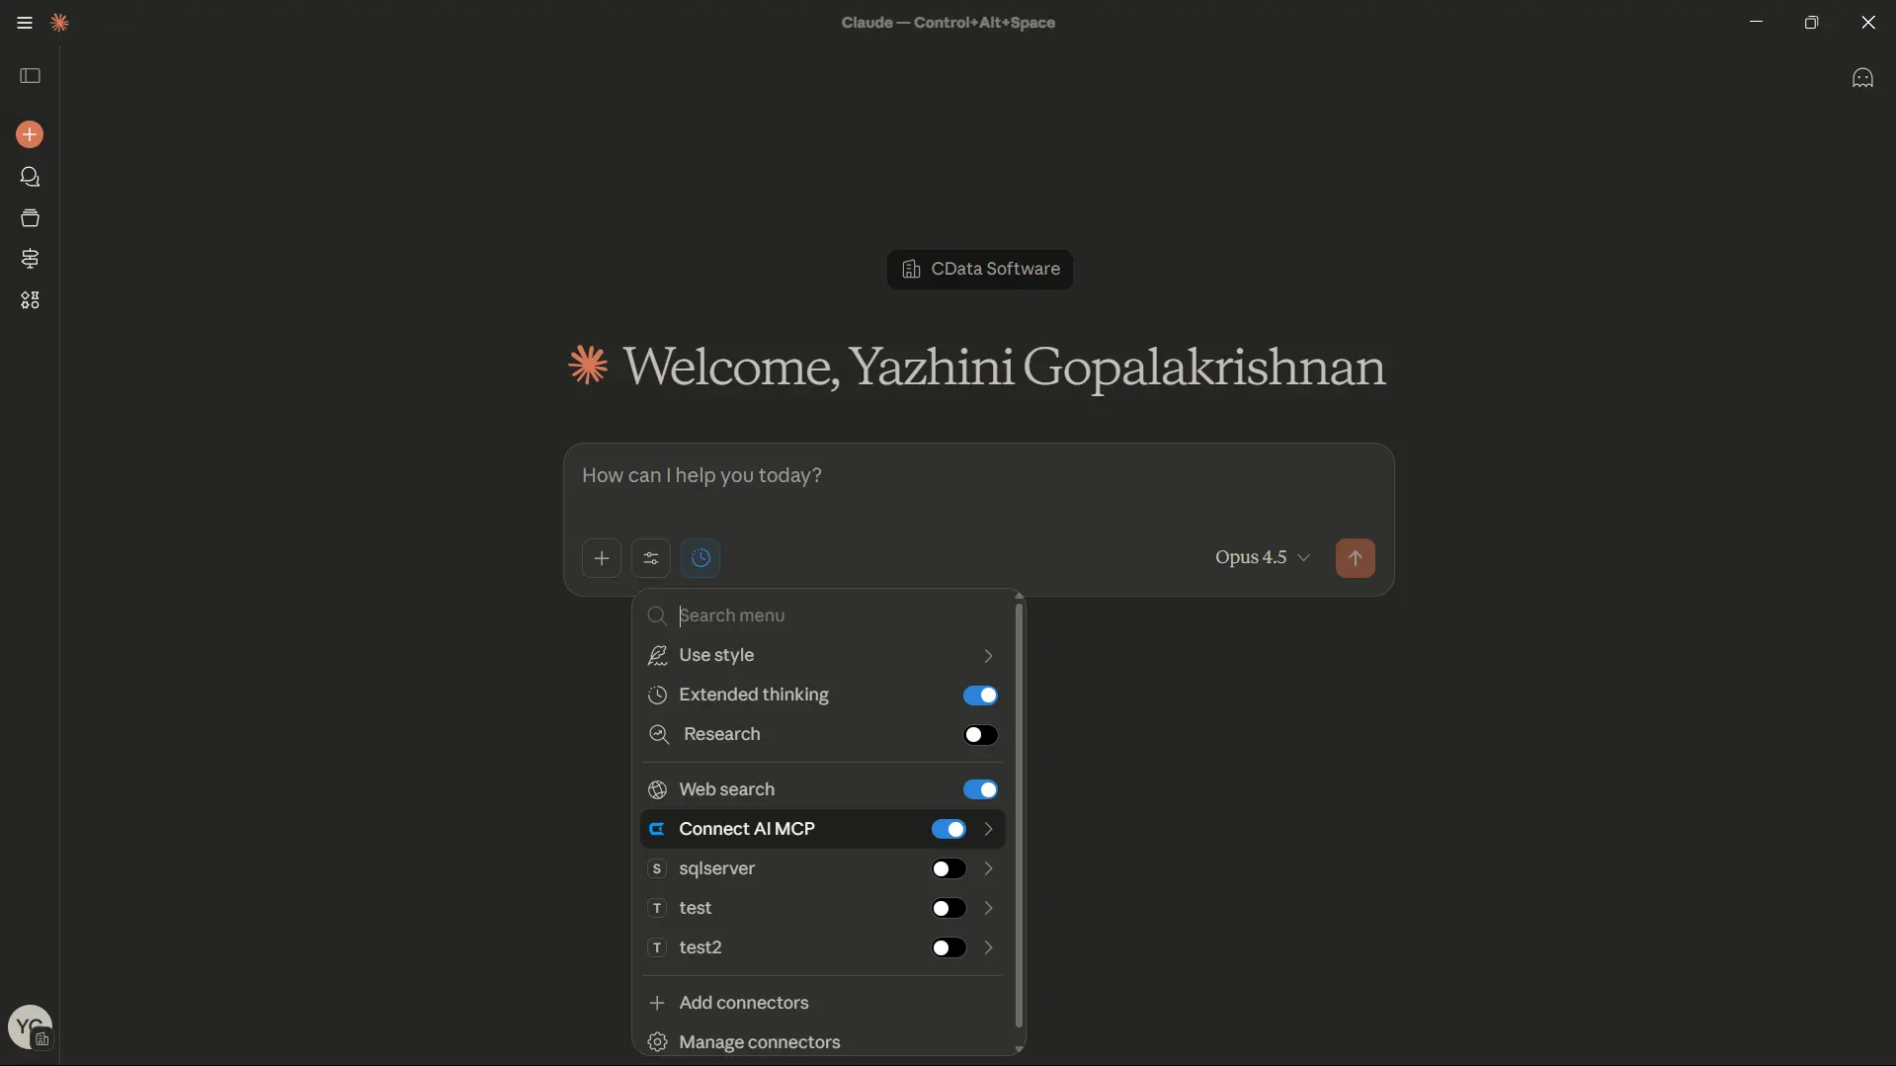Click the search and tools sliders icon

(x=650, y=558)
